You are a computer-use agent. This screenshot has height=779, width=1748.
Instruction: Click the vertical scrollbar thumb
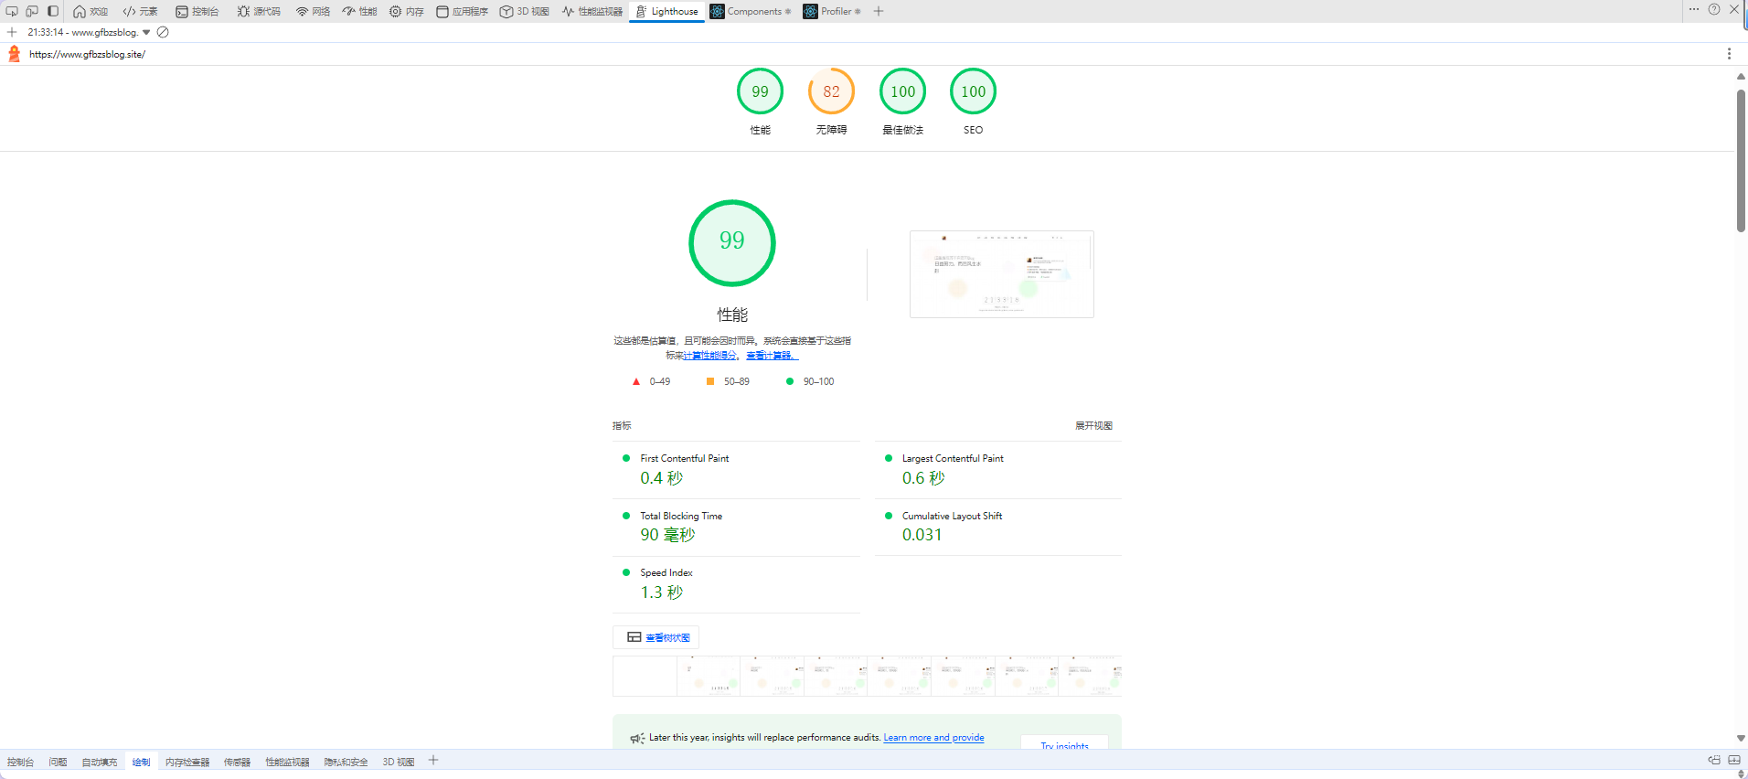coord(1741,160)
